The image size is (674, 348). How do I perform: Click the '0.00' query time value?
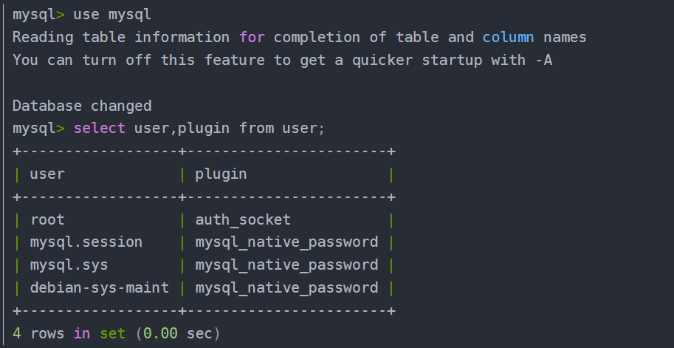coord(160,333)
